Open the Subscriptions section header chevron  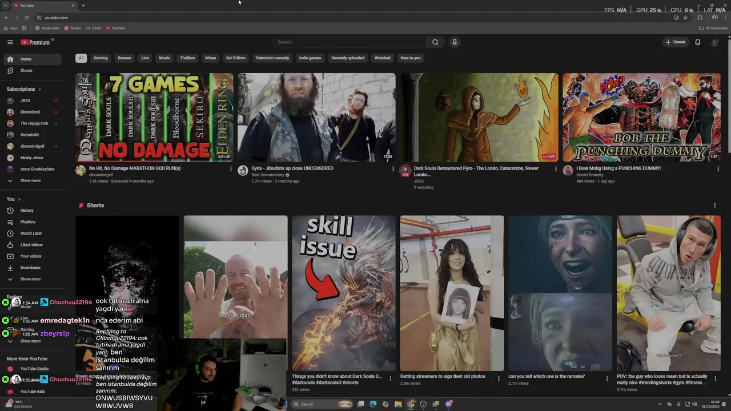coord(39,90)
